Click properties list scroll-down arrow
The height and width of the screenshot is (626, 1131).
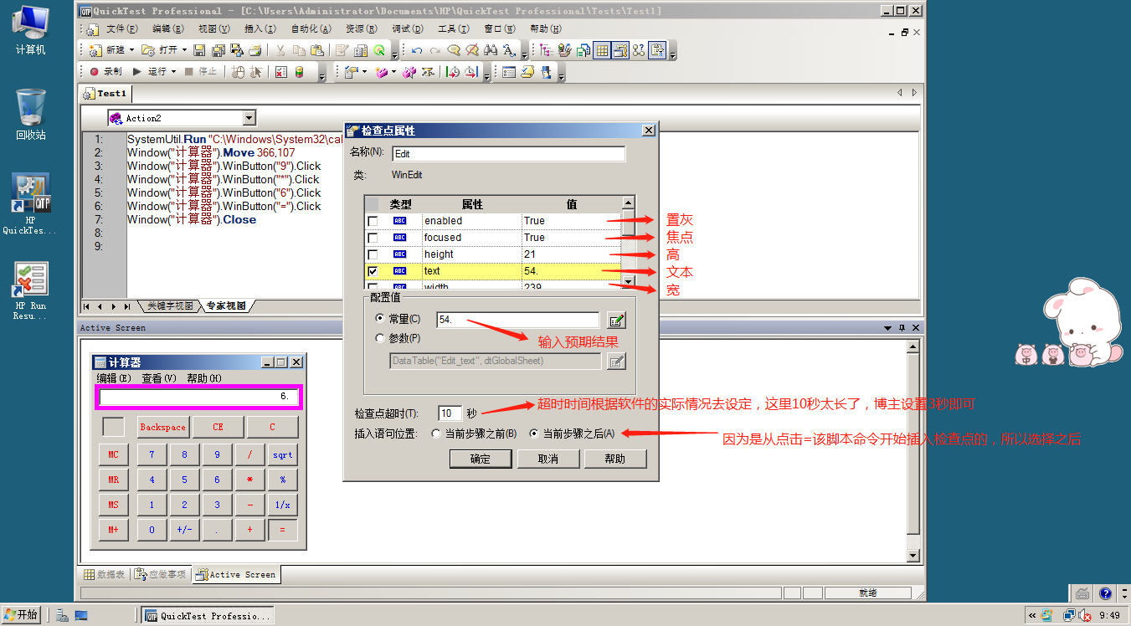[x=628, y=282]
